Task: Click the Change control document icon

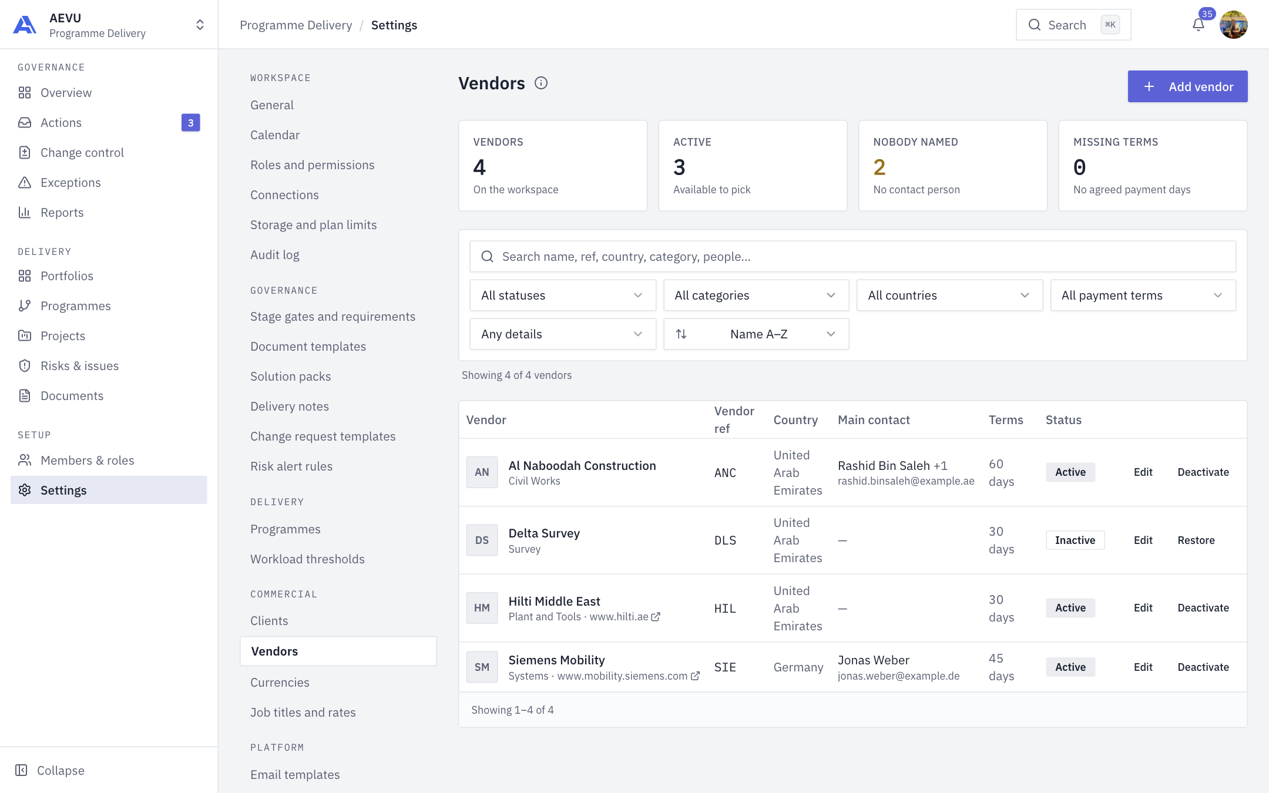Action: click(25, 153)
